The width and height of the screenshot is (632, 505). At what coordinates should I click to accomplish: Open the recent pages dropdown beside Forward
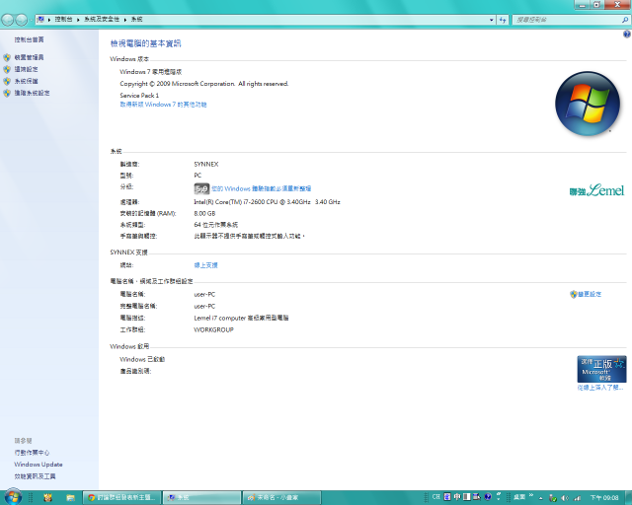click(31, 20)
